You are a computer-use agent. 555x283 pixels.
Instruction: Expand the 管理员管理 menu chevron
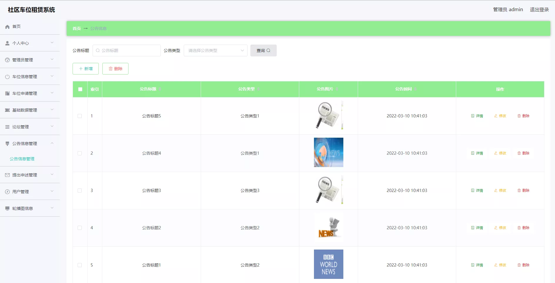(x=52, y=60)
